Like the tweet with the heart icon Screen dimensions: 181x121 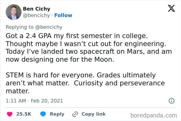point(10,114)
